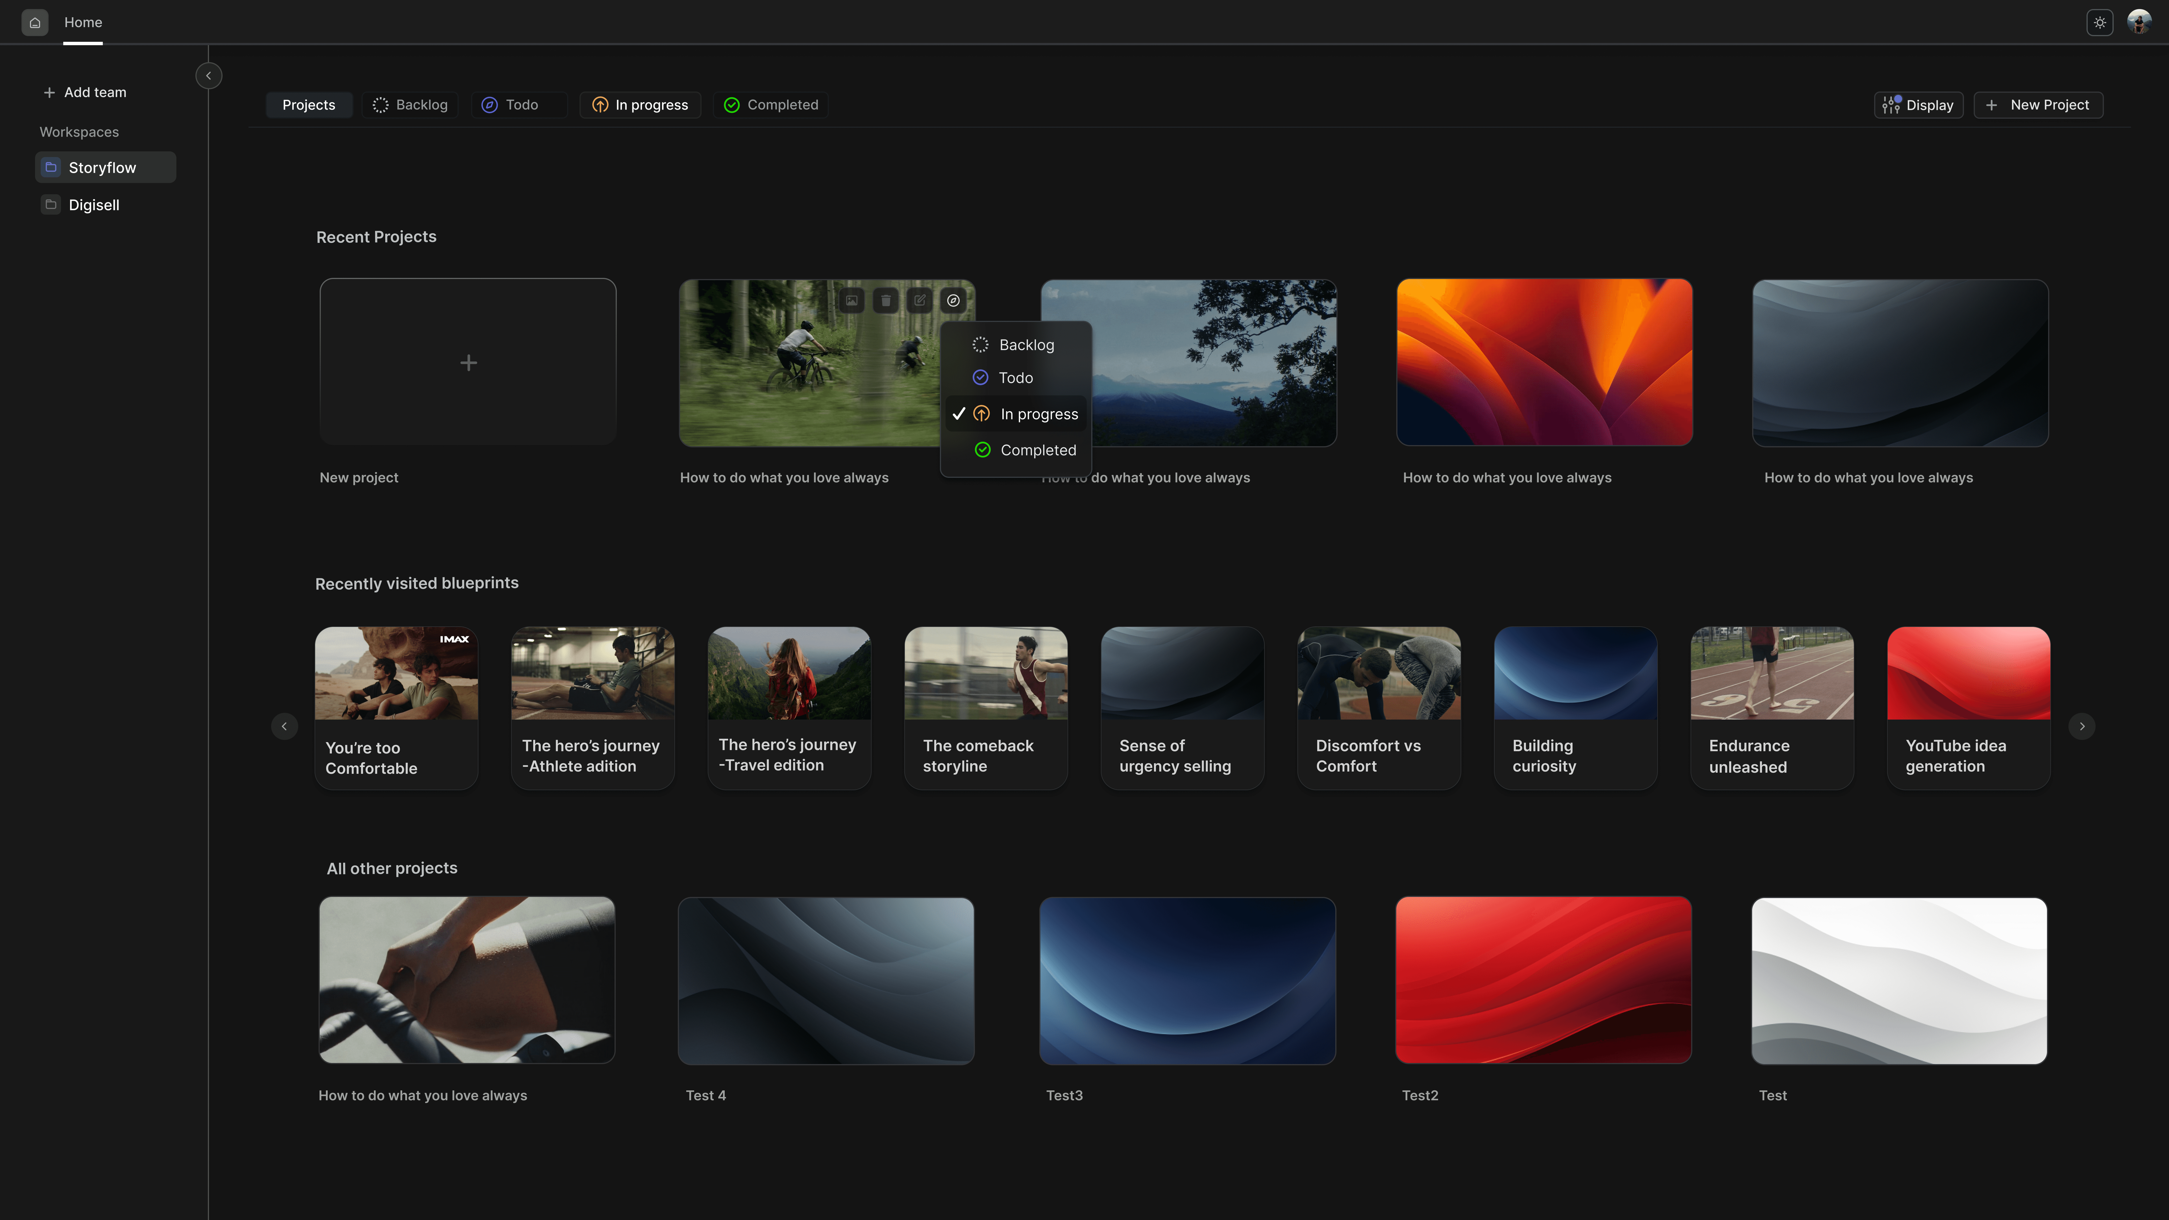Click the trash delete icon on bike project
Image resolution: width=2169 pixels, height=1220 pixels.
886,300
